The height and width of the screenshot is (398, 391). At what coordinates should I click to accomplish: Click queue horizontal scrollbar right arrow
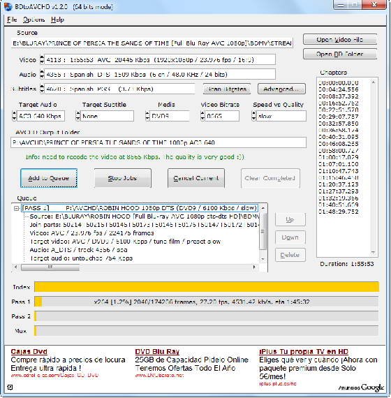pyautogui.click(x=254, y=267)
